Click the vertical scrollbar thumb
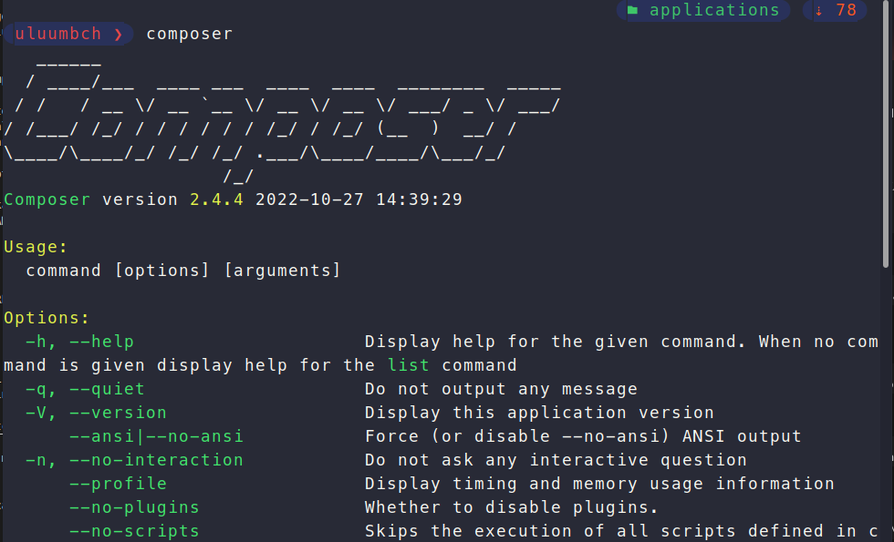This screenshot has width=894, height=542. point(886,134)
